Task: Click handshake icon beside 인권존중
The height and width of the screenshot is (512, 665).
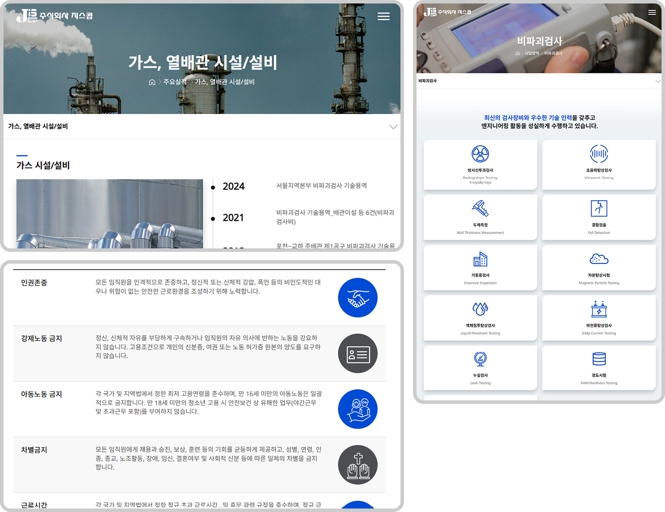Action: pyautogui.click(x=358, y=298)
